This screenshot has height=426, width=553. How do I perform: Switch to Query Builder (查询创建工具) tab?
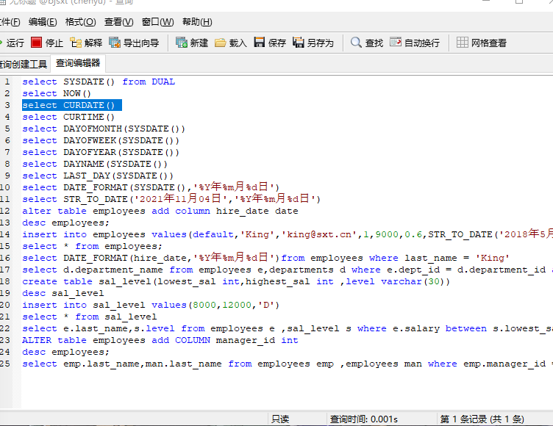pyautogui.click(x=24, y=65)
